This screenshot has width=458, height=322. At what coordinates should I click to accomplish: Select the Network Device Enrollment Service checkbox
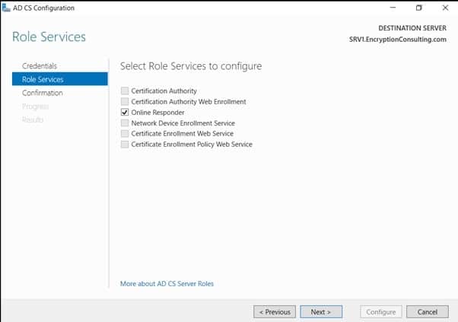tap(125, 123)
